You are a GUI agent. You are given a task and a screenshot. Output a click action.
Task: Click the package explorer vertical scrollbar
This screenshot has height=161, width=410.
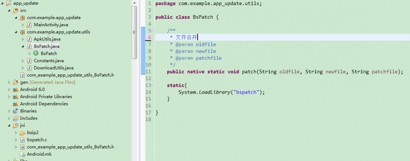134,33
